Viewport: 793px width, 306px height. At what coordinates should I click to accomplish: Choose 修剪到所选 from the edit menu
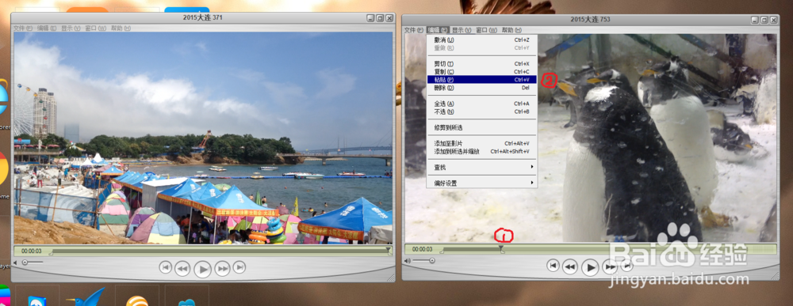(482, 127)
